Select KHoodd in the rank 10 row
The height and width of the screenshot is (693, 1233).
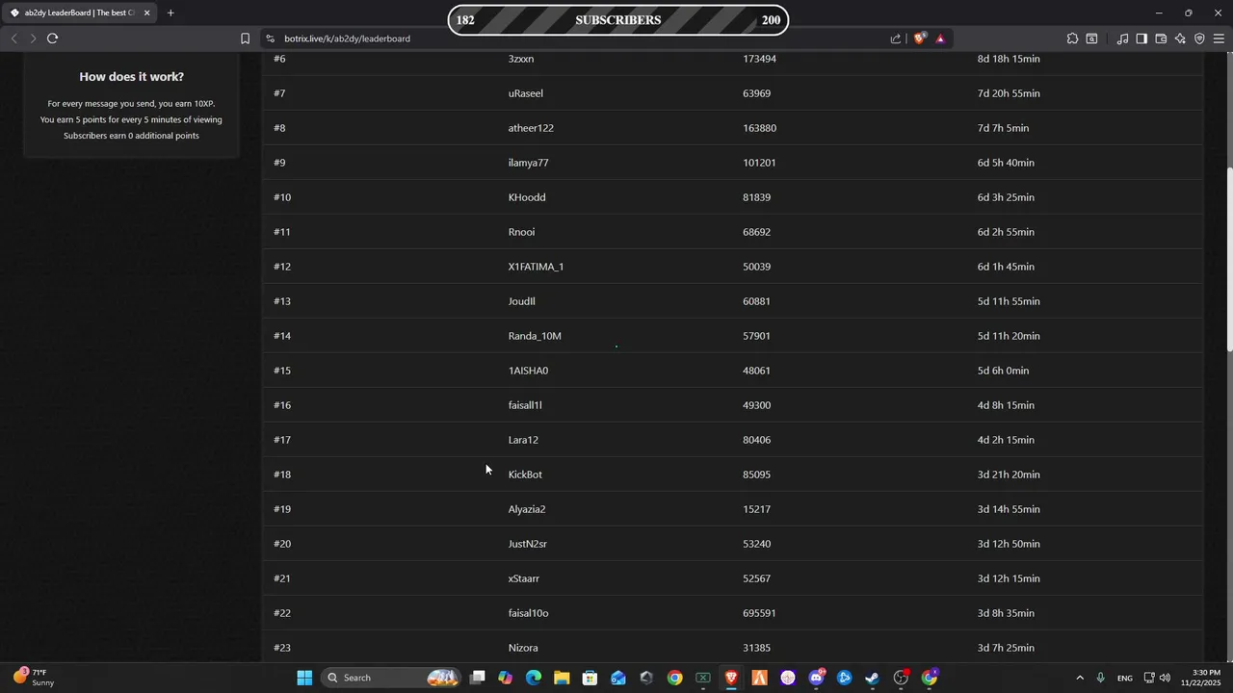527,197
